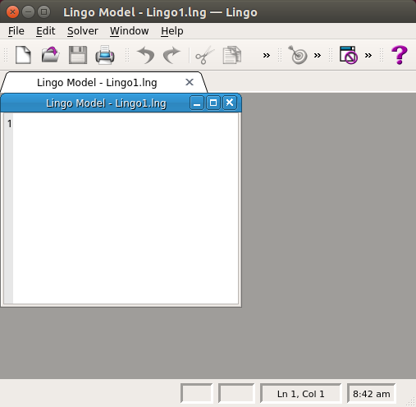Click inside the model editor text area
The width and height of the screenshot is (416, 407).
pos(126,208)
